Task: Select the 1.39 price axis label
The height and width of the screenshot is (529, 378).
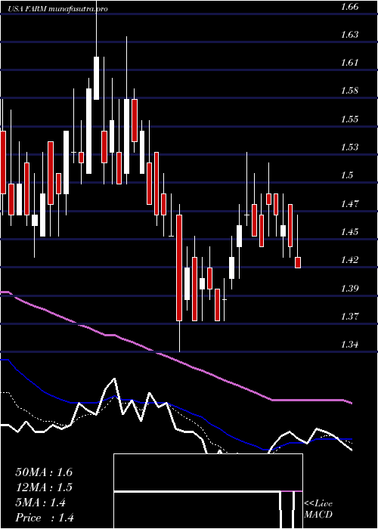Action: point(349,288)
